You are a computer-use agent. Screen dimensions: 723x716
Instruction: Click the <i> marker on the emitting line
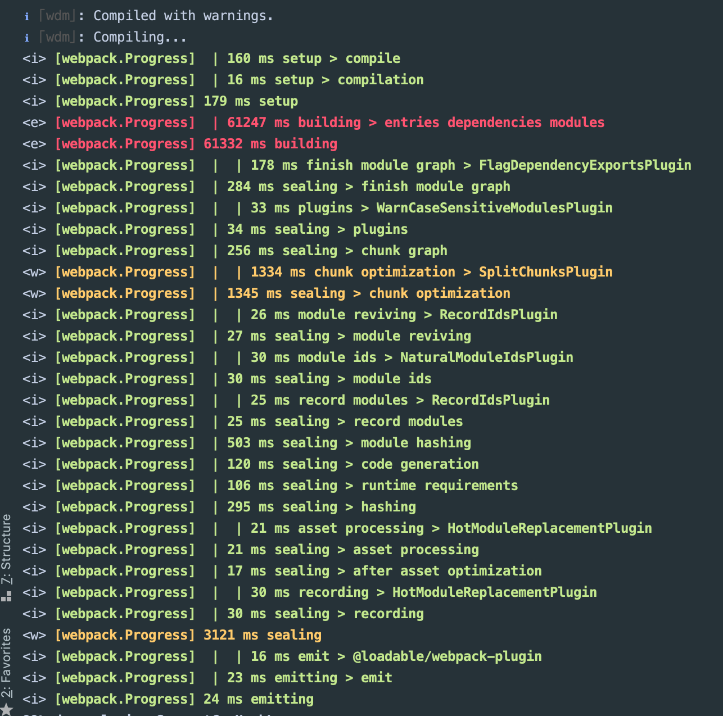coord(34,699)
